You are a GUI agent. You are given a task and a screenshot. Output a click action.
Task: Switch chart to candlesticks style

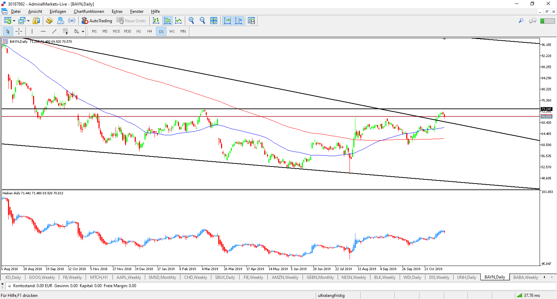[167, 21]
